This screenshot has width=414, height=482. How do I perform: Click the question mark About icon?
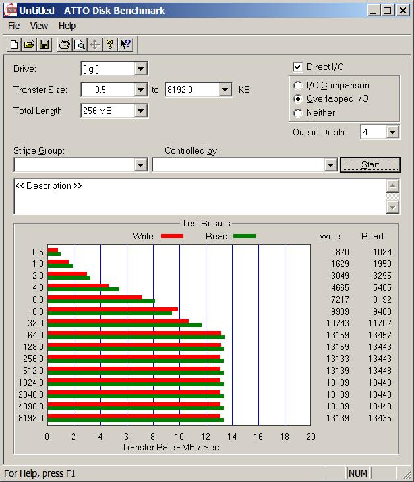(x=110, y=45)
